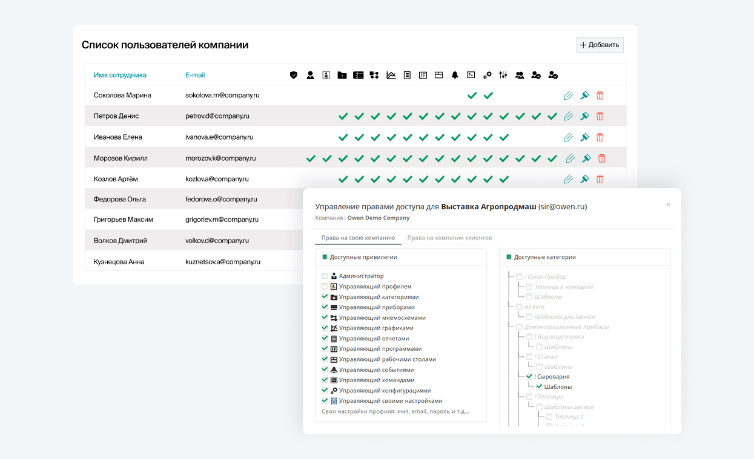Toggle all Доступные привилегии header checkbox
Image resolution: width=754 pixels, height=459 pixels.
pos(325,257)
